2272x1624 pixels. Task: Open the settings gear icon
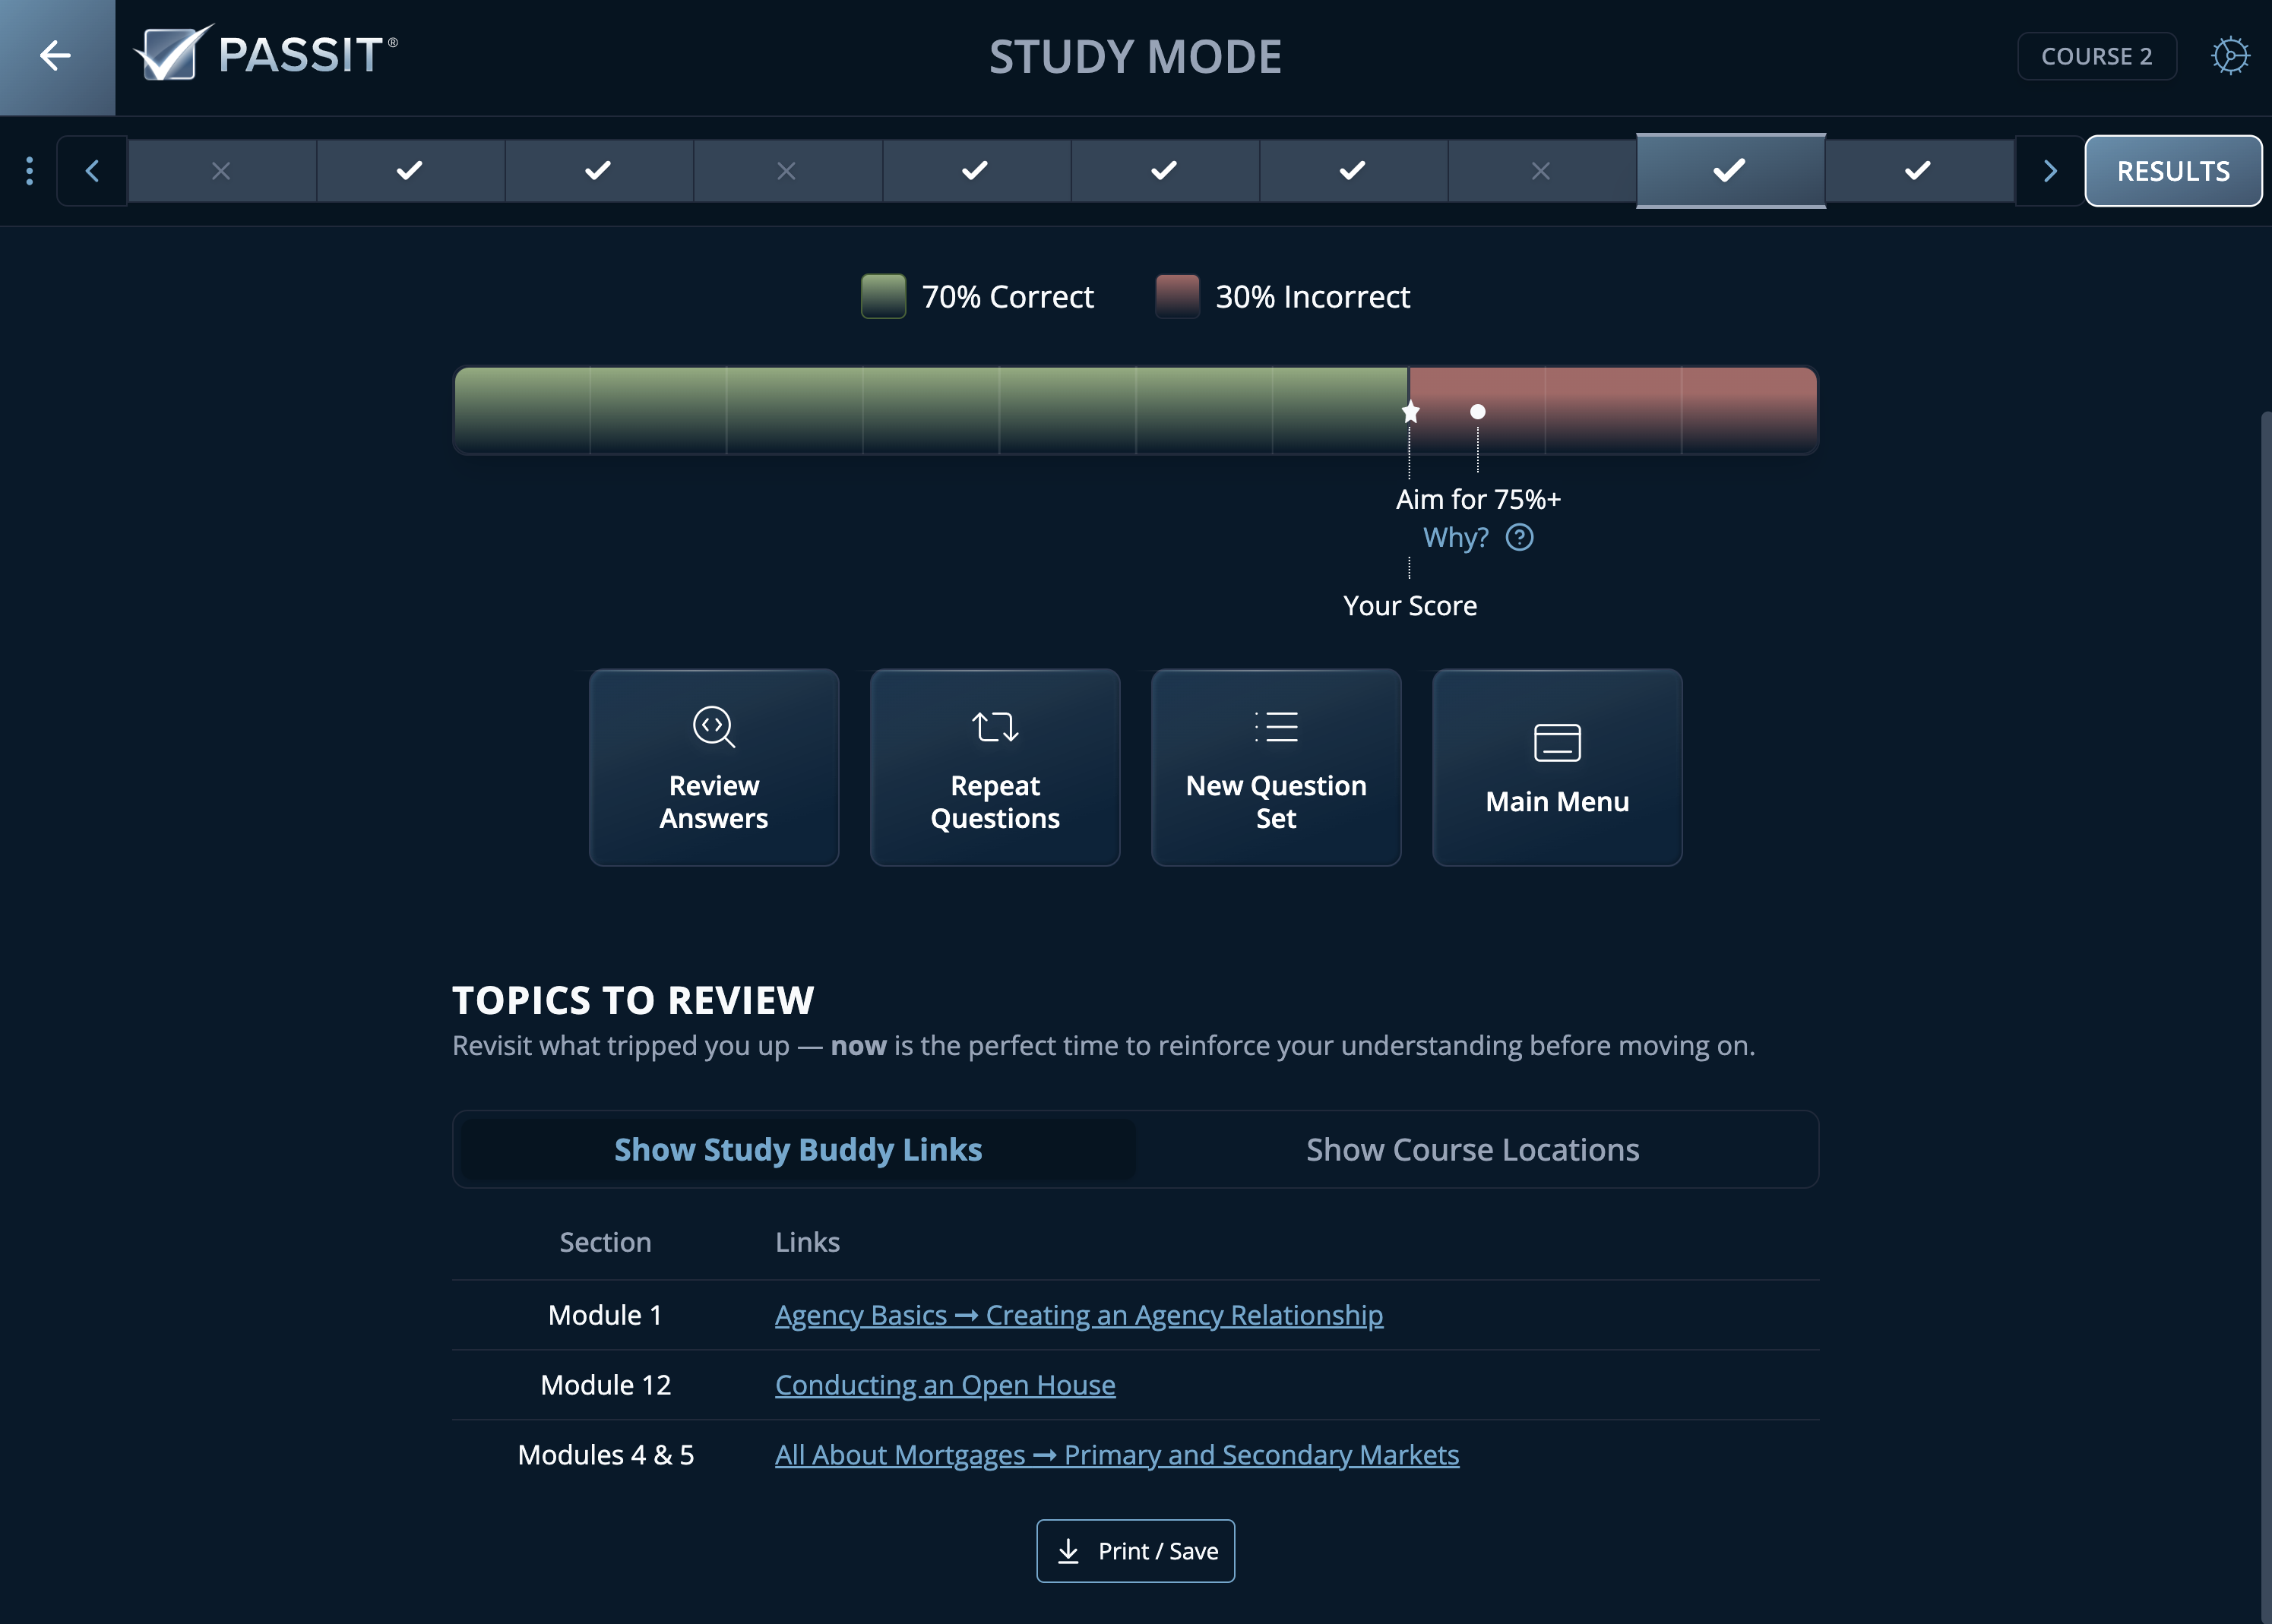pyautogui.click(x=2229, y=56)
